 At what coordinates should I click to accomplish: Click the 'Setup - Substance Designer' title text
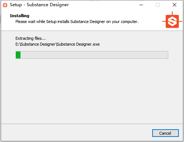coord(39,5)
